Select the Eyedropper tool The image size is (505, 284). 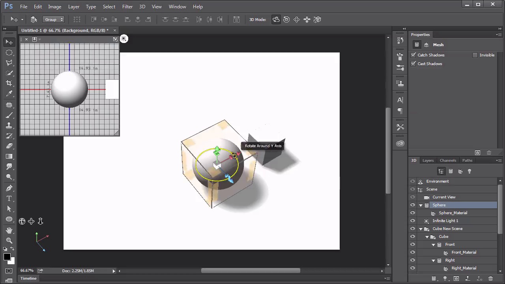click(x=9, y=93)
